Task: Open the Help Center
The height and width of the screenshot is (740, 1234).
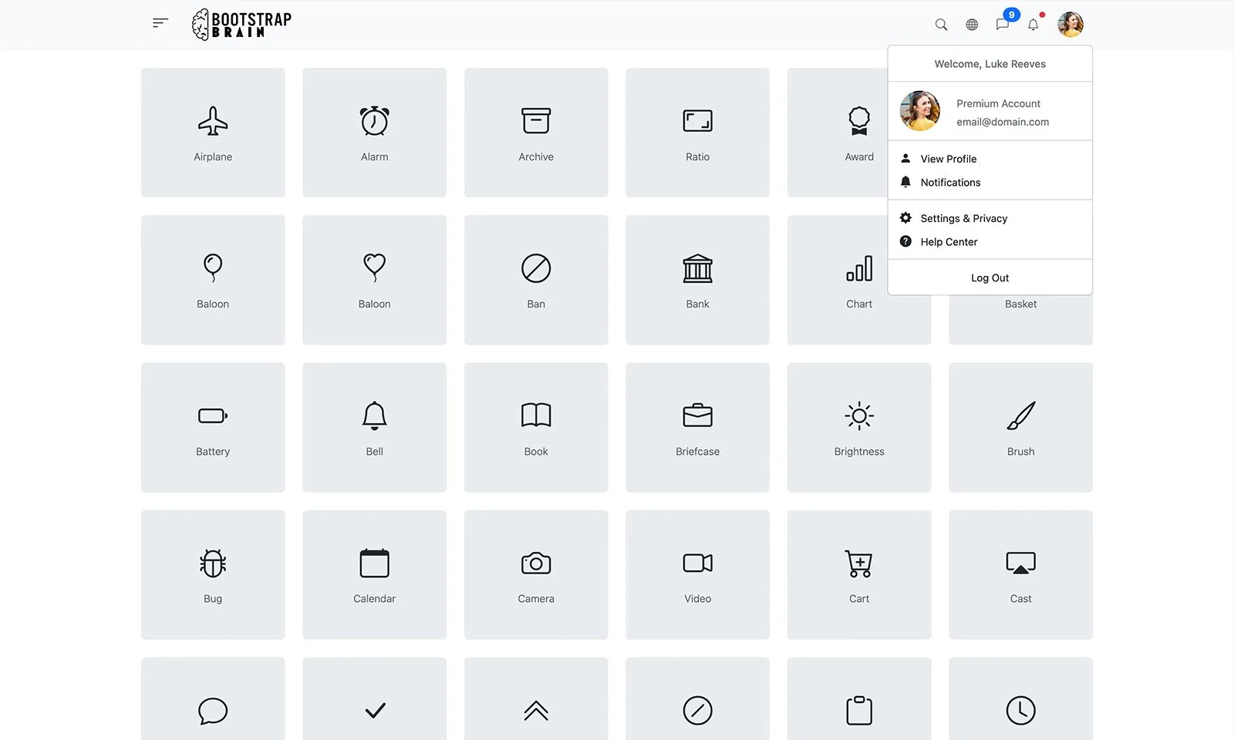Action: click(x=949, y=241)
